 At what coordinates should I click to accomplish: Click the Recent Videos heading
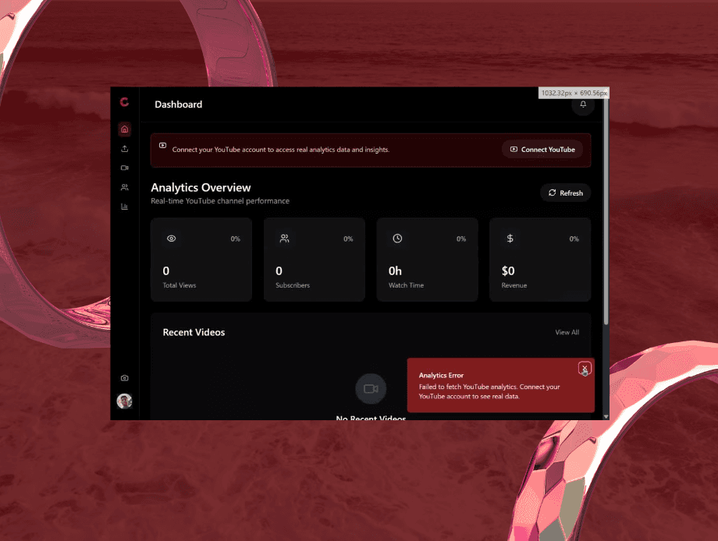pos(194,332)
